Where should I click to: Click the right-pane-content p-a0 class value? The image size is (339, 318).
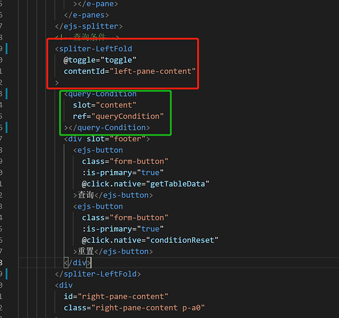pos(148,308)
